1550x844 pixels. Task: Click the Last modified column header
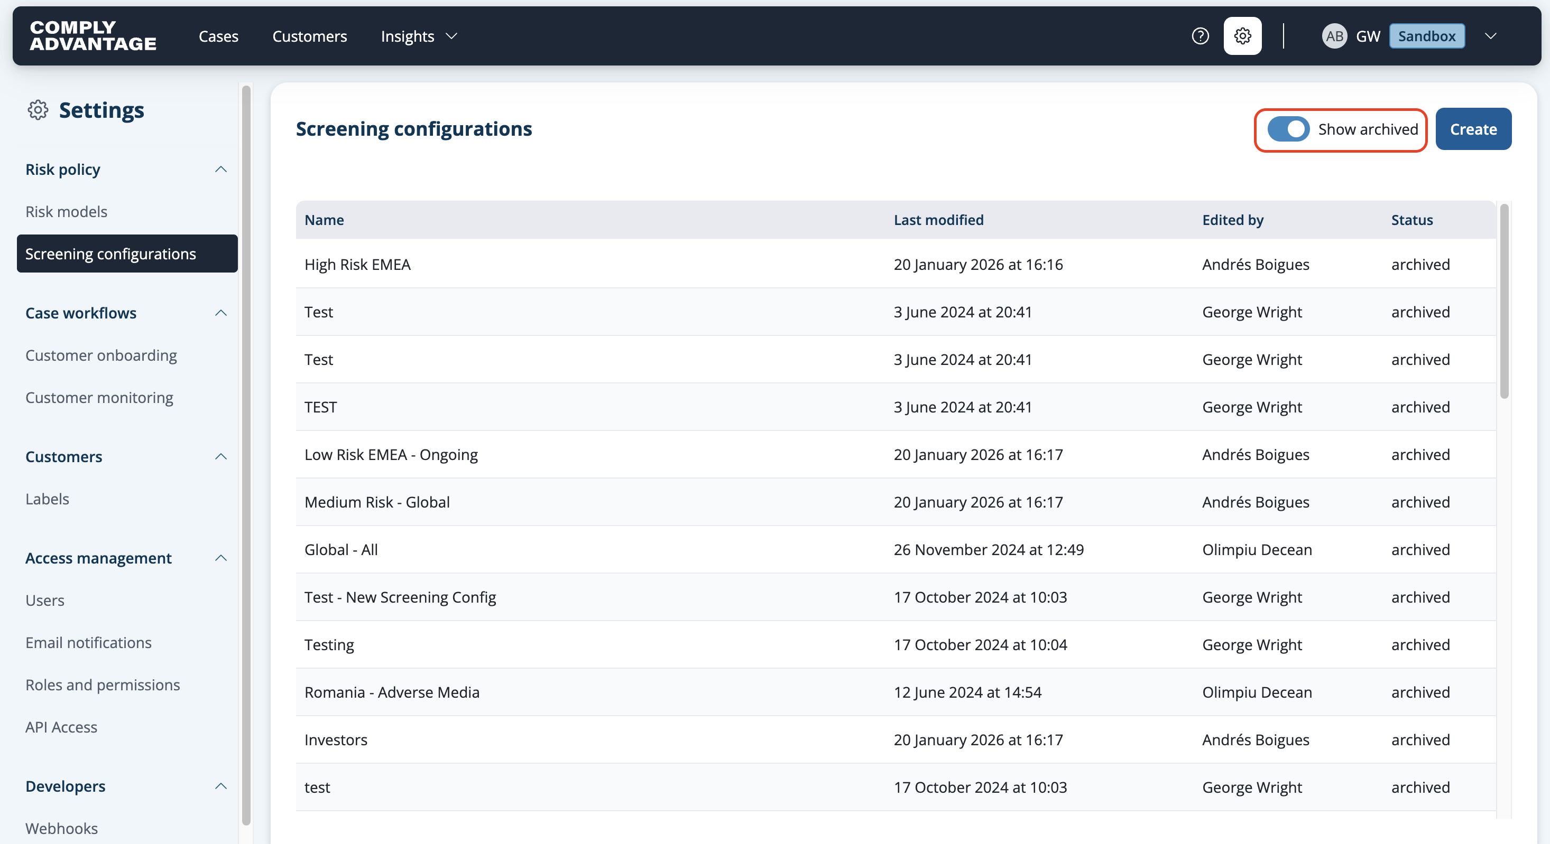tap(939, 220)
